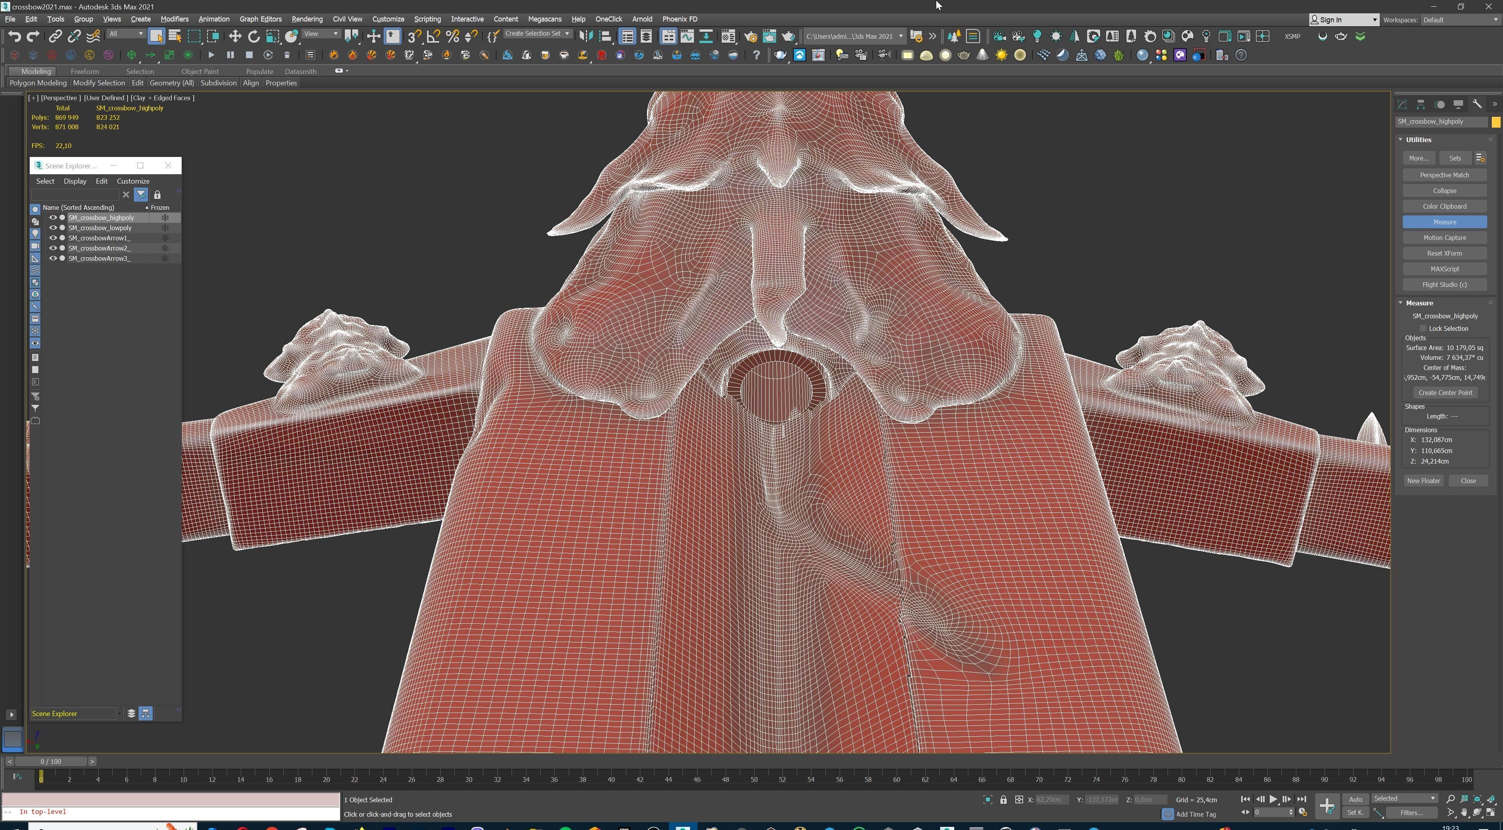
Task: Select the Select and Move tool
Action: click(234, 36)
